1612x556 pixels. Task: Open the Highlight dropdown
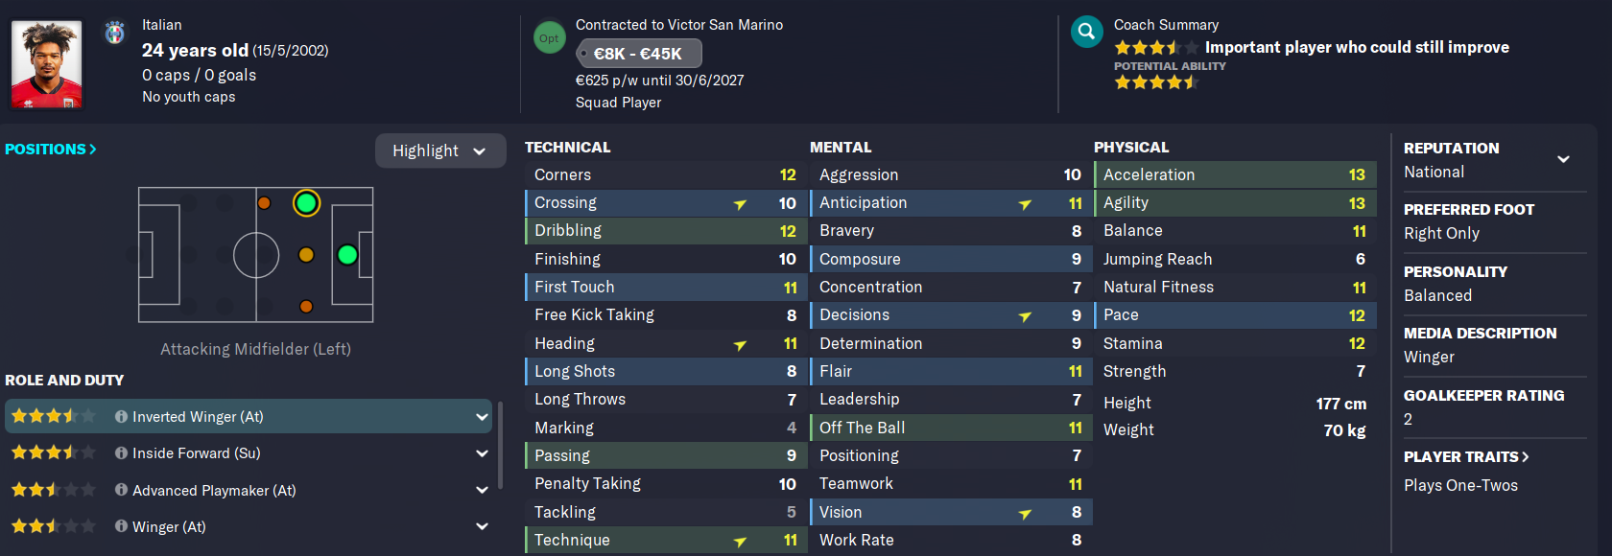[x=439, y=151]
